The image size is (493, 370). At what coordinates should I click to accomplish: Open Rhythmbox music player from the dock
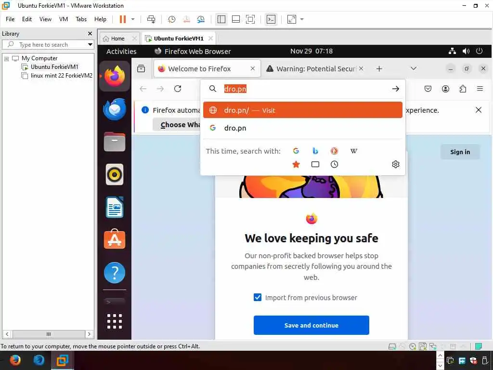click(x=115, y=174)
